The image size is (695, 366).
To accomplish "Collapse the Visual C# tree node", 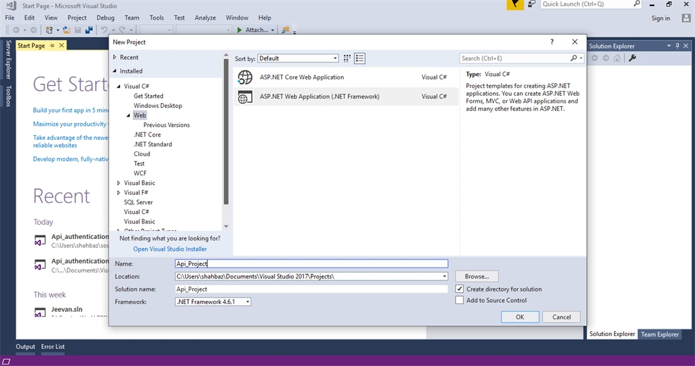I will (119, 86).
